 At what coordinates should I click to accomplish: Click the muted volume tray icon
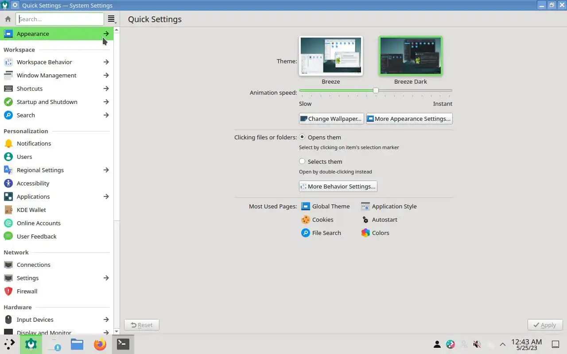(x=477, y=344)
